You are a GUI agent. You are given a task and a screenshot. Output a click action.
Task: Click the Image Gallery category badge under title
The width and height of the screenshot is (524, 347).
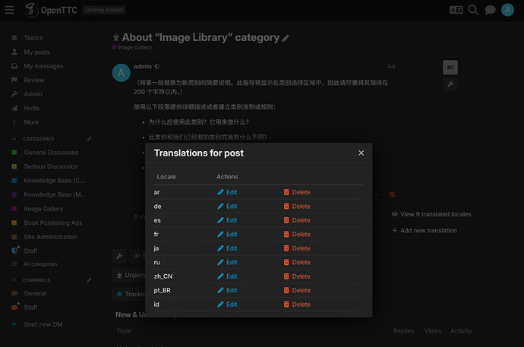(132, 48)
